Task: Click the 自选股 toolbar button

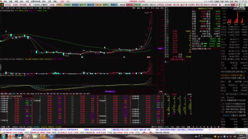Action: click(x=15, y=5)
